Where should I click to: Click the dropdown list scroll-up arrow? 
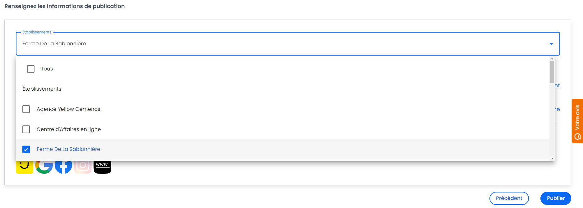click(x=552, y=58)
